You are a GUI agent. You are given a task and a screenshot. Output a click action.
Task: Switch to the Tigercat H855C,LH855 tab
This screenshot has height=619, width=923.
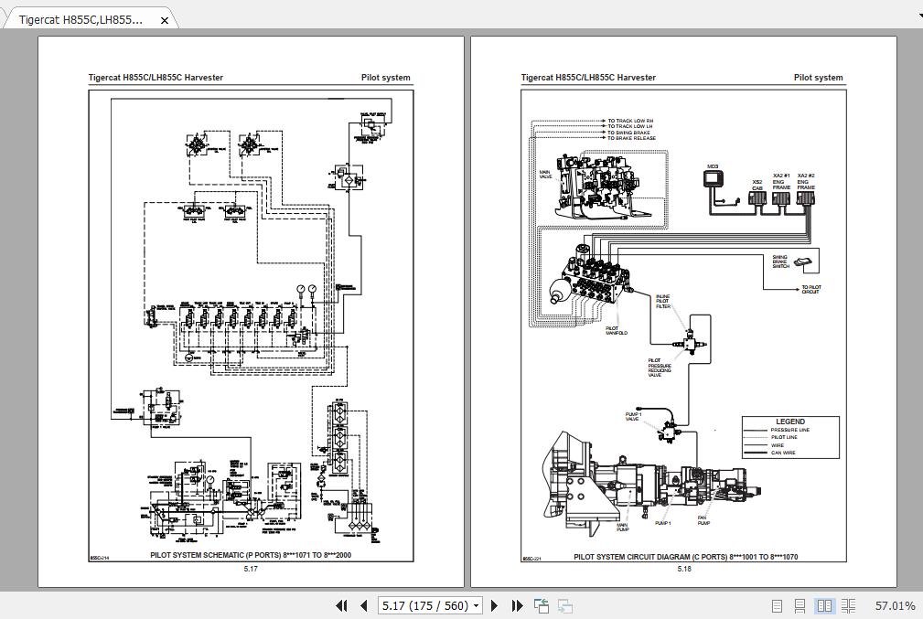[82, 18]
